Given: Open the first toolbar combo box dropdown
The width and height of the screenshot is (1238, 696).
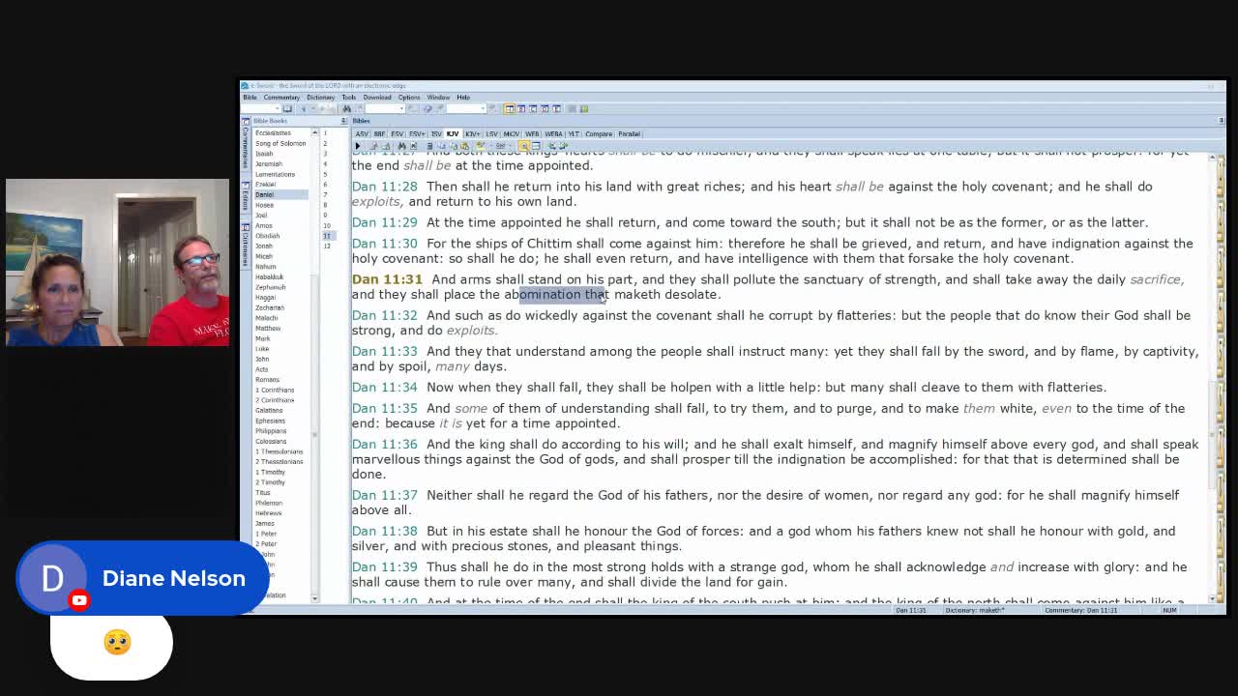Looking at the screenshot, I should pos(278,108).
